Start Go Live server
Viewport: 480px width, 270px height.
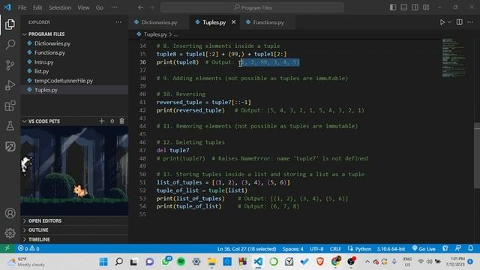pos(424,248)
